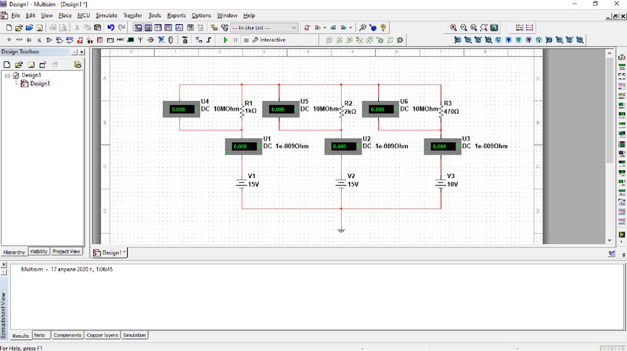The image size is (627, 351).
Task: Open the Simulate menu
Action: coord(106,15)
